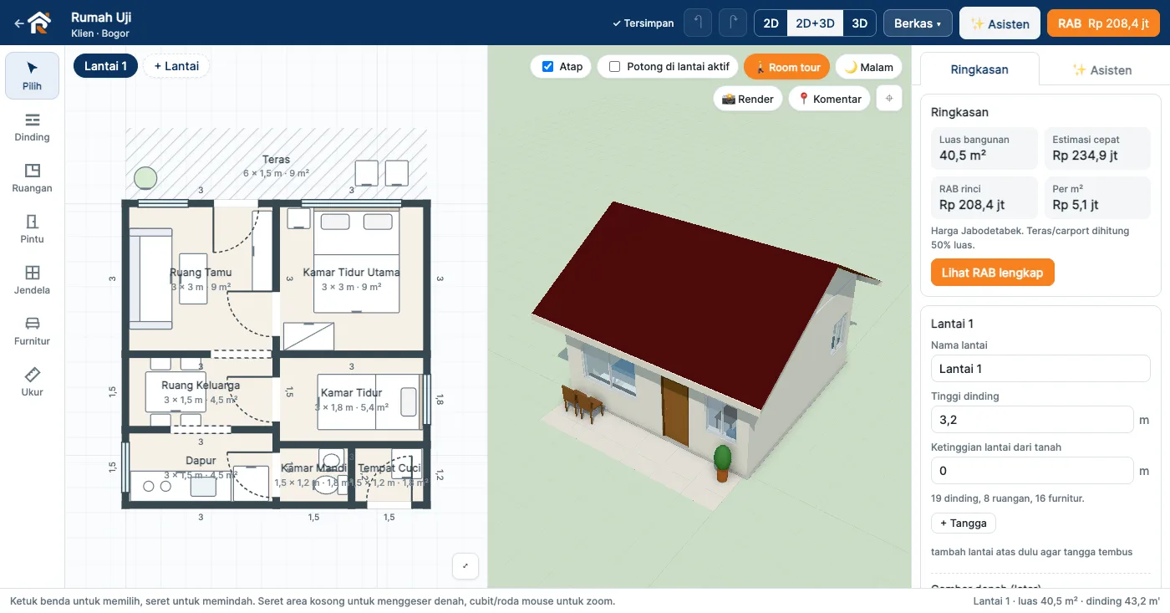
Task: Recenter the 3D view with the crosshair icon
Action: click(x=889, y=99)
